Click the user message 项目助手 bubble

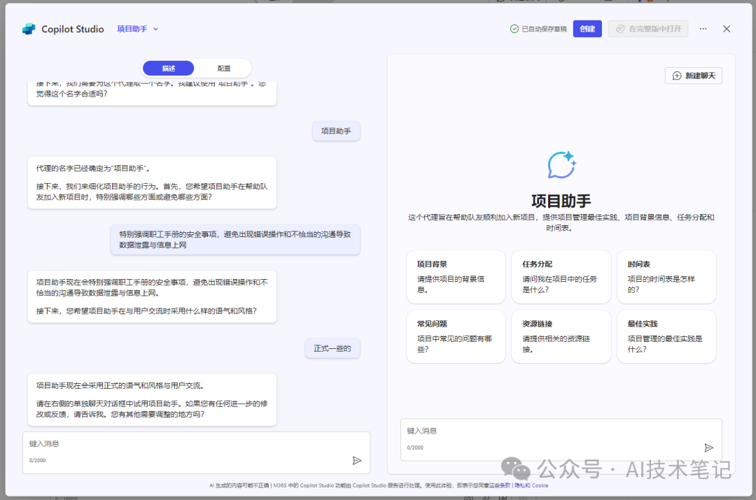coord(336,131)
